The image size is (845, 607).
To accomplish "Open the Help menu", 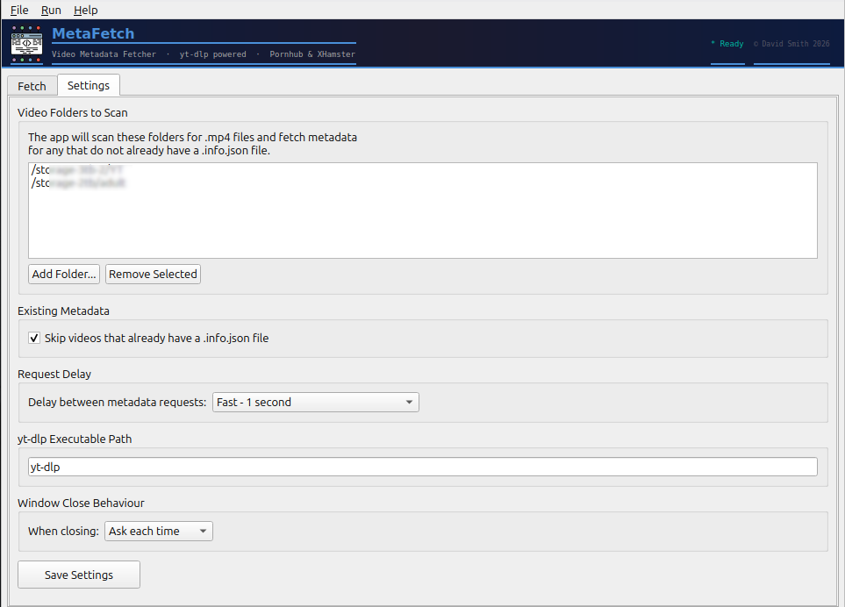I will [x=85, y=10].
